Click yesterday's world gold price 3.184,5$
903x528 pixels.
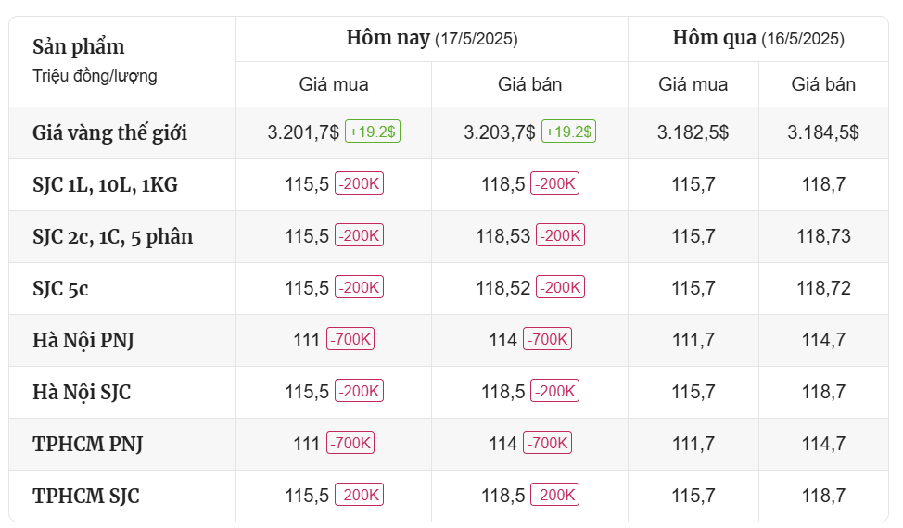tap(823, 132)
